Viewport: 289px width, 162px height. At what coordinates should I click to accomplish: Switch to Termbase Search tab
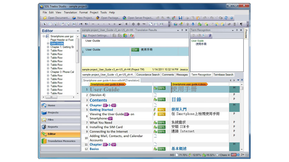pyautogui.click(x=223, y=75)
